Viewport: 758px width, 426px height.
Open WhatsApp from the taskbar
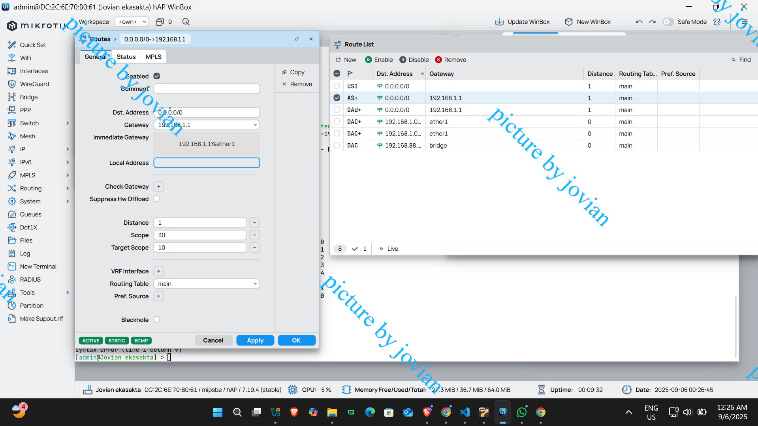(522, 413)
